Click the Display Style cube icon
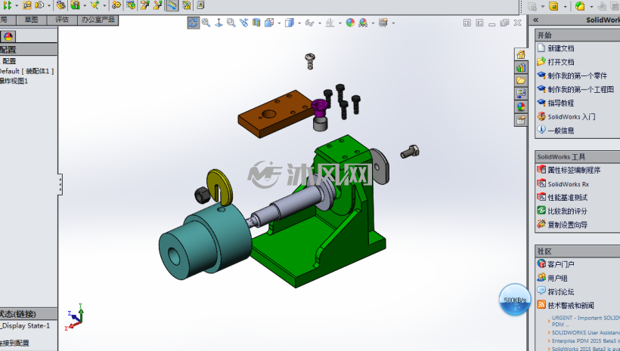Image resolution: width=620 pixels, height=351 pixels. pos(290,23)
